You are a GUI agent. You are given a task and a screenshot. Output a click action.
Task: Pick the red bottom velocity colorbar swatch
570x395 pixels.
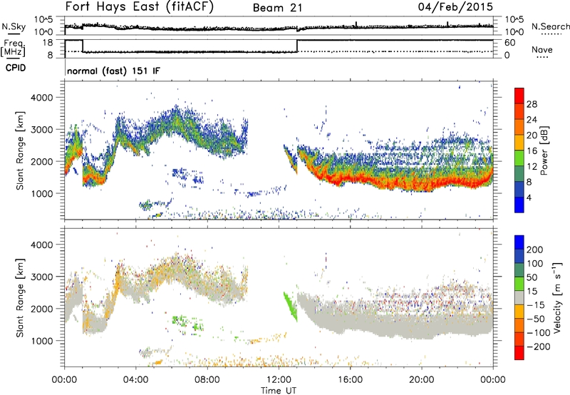(519, 353)
